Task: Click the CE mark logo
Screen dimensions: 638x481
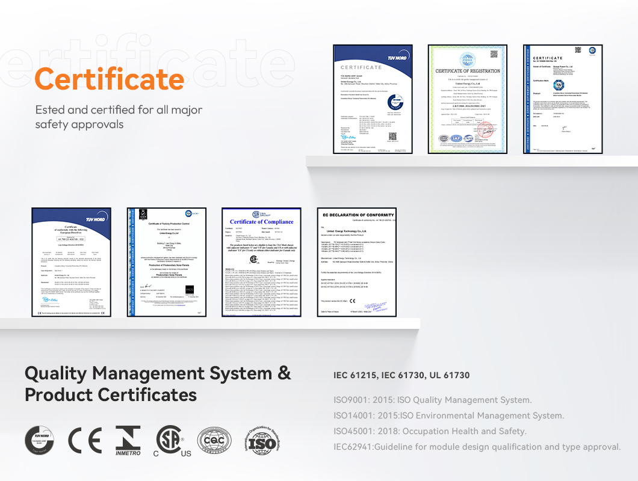Action: pyautogui.click(x=84, y=441)
